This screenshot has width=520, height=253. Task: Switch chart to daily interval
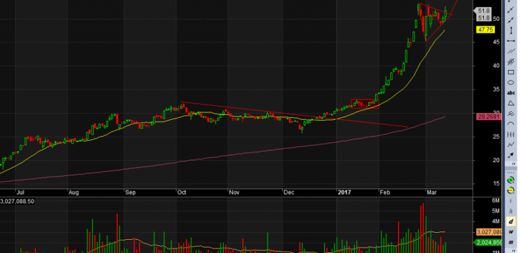(x=511, y=222)
